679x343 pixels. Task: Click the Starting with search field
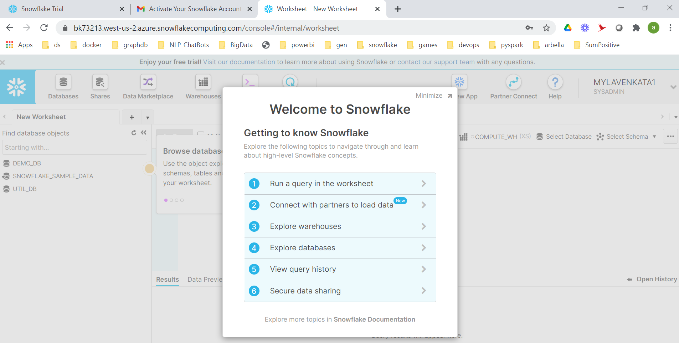click(x=74, y=147)
